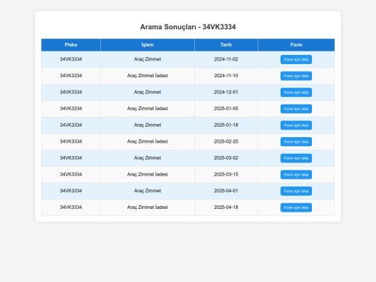Select the date cell 2025-03-15
This screenshot has height=282, width=376.
[x=226, y=174]
